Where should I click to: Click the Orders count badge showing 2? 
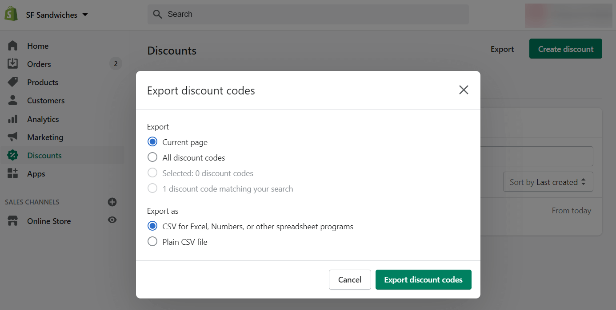[x=116, y=64]
